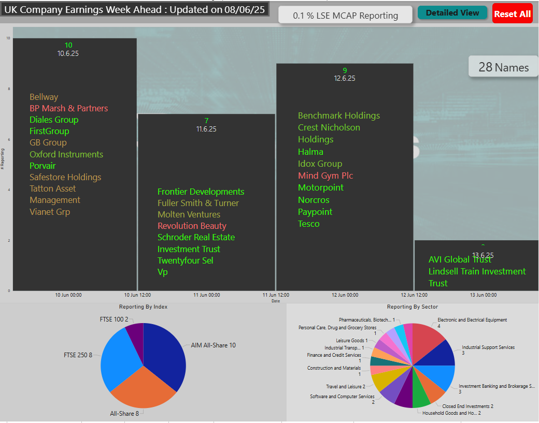
Task: Click Fuller Smith & Turner entry
Action: point(198,203)
